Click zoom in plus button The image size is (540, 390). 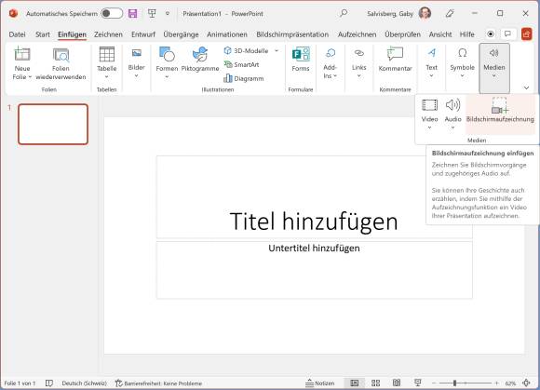(496, 383)
